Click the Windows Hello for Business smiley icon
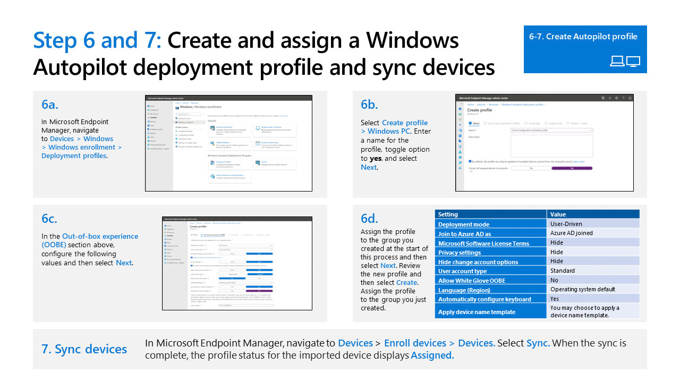This screenshot has width=680, height=382. (x=258, y=128)
